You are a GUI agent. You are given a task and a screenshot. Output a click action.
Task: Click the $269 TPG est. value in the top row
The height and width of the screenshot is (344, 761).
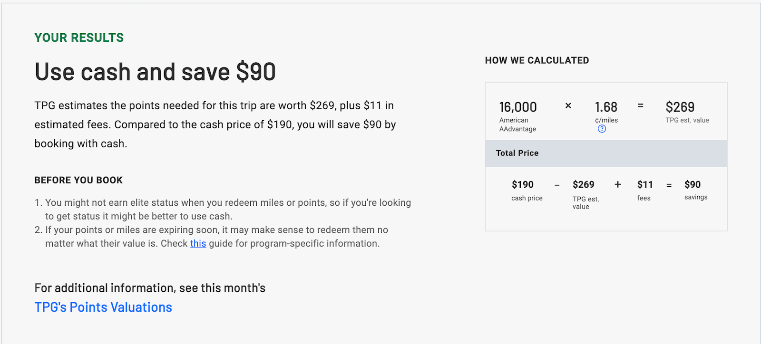coord(680,107)
